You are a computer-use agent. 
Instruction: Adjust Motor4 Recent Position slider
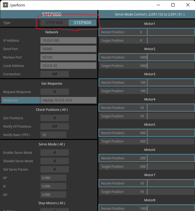(x=146, y=108)
